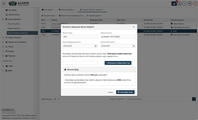The width and height of the screenshot is (198, 120).
Task: Open the Sayfa Boyutu dropdown
Action: coord(57,99)
